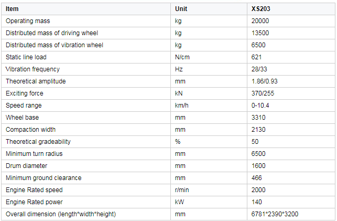
Task: Select the r/min unit cell
Action: pyautogui.click(x=181, y=190)
